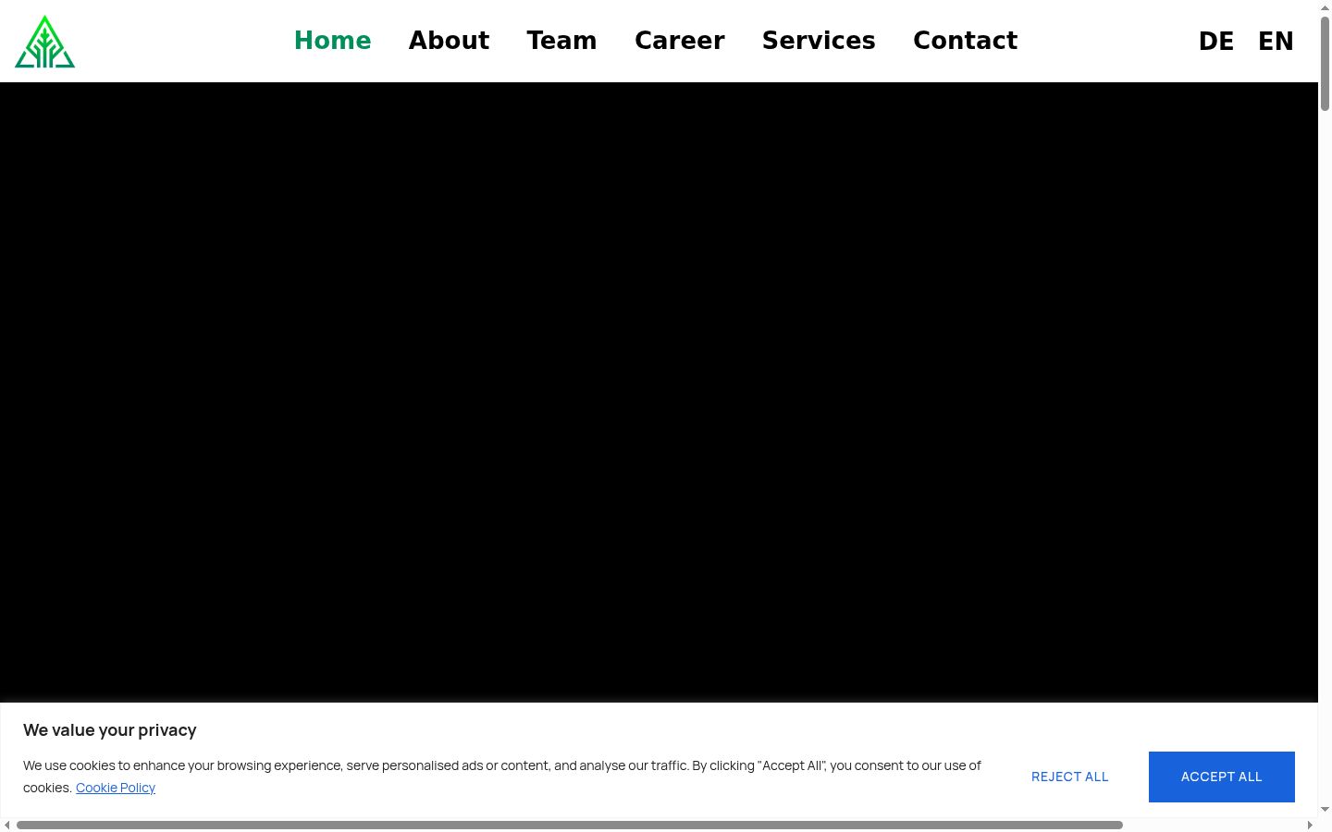
Task: Click the 'We value your privacy' heading
Action: coord(110,730)
